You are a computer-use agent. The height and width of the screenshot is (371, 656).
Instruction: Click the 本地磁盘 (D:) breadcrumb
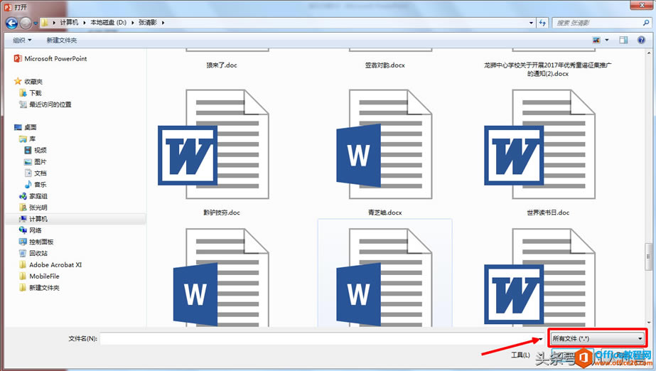(x=108, y=23)
